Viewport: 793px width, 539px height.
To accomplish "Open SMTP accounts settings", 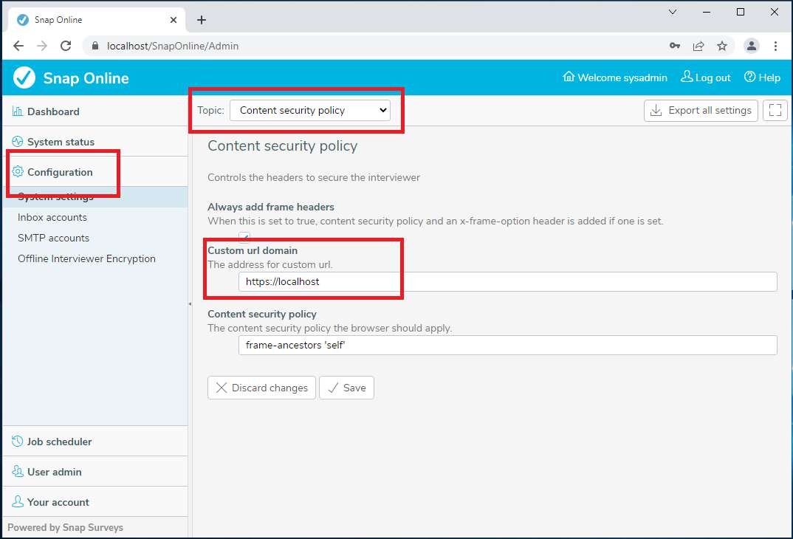I will pos(53,238).
